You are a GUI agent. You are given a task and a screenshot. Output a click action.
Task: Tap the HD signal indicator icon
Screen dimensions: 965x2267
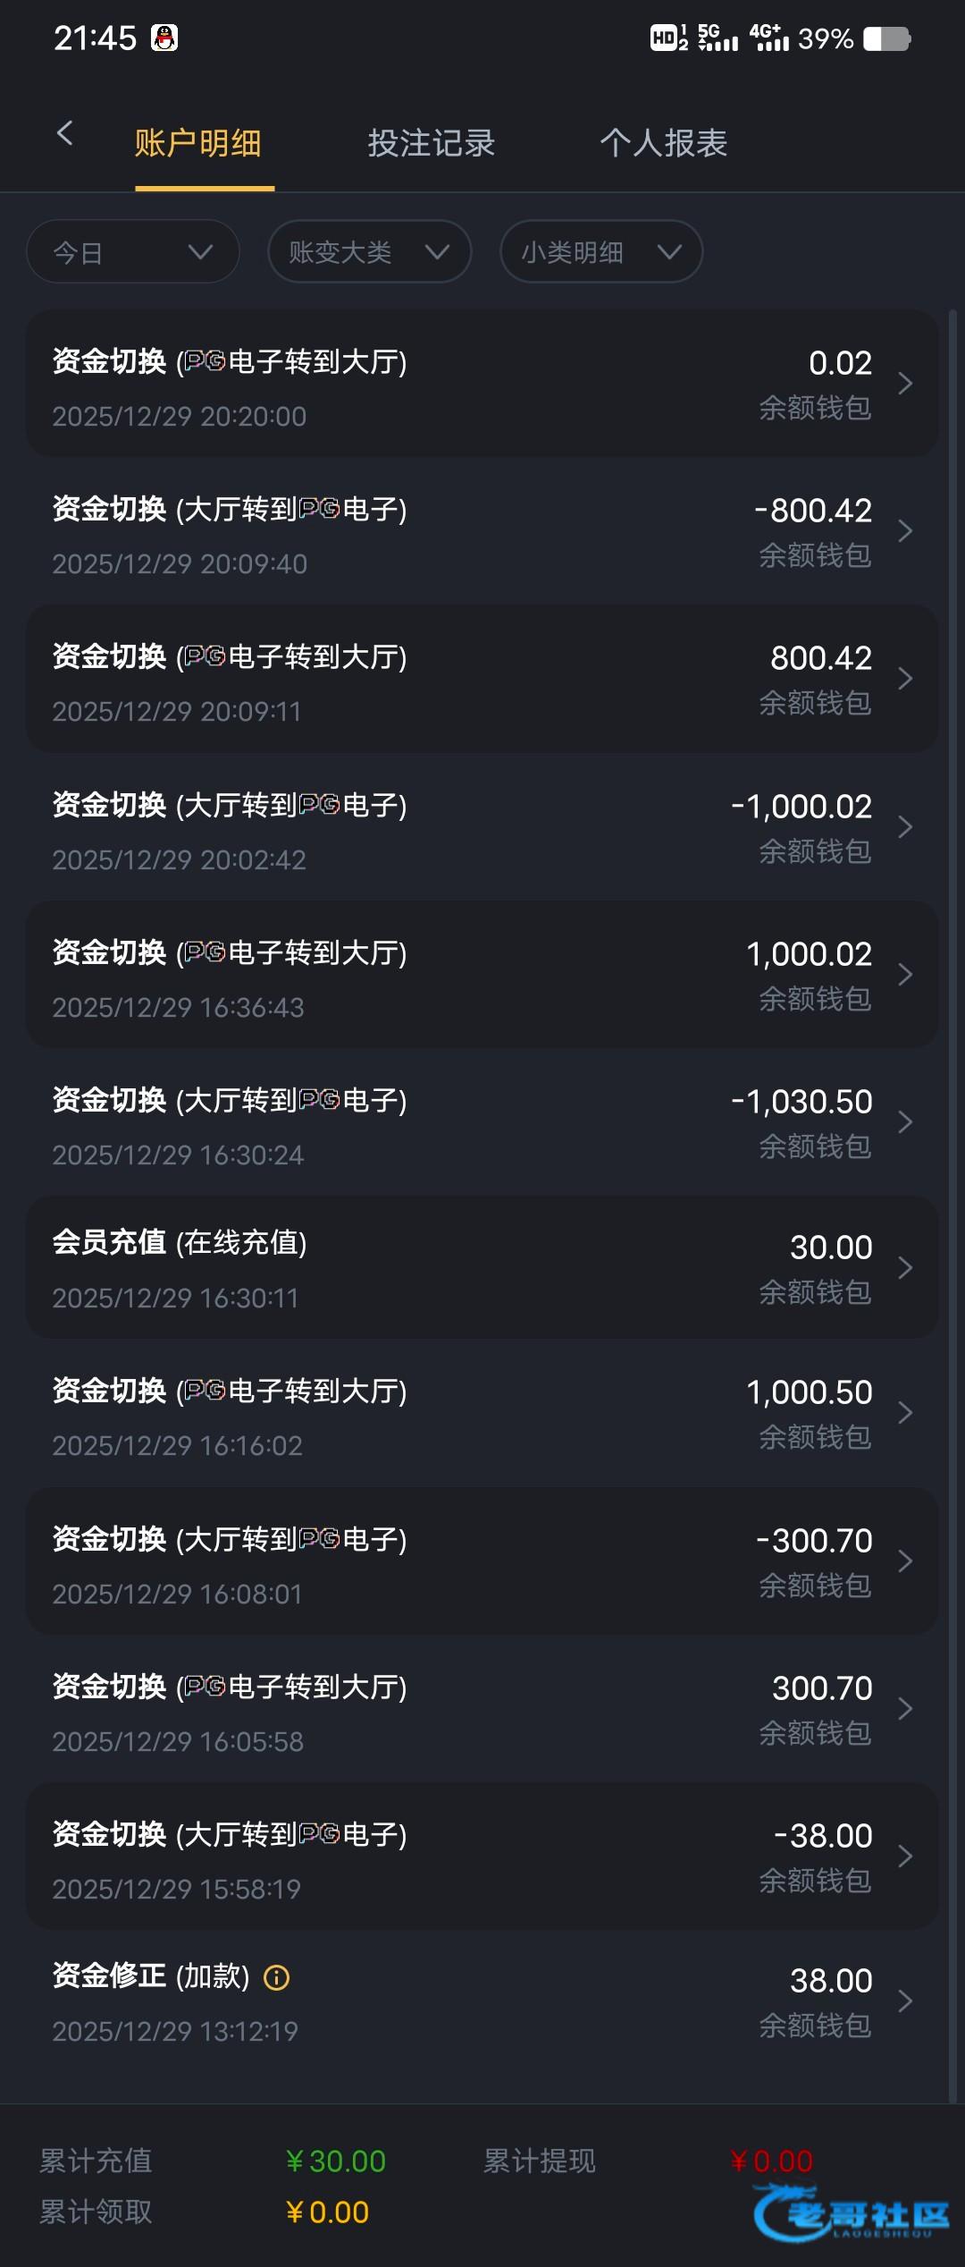click(668, 38)
